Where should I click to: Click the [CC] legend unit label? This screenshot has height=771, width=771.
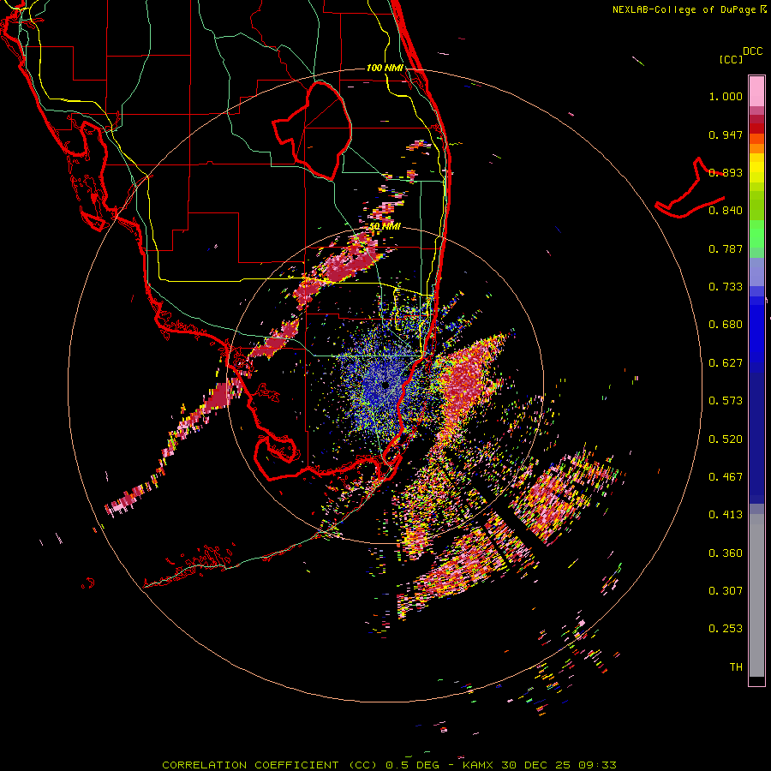[x=732, y=59]
